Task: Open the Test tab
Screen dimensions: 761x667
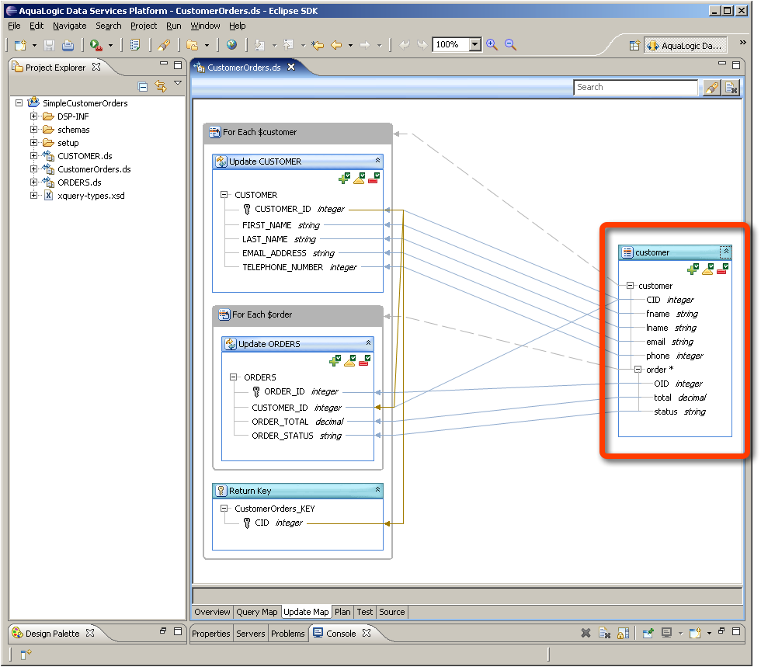Action: pyautogui.click(x=364, y=612)
